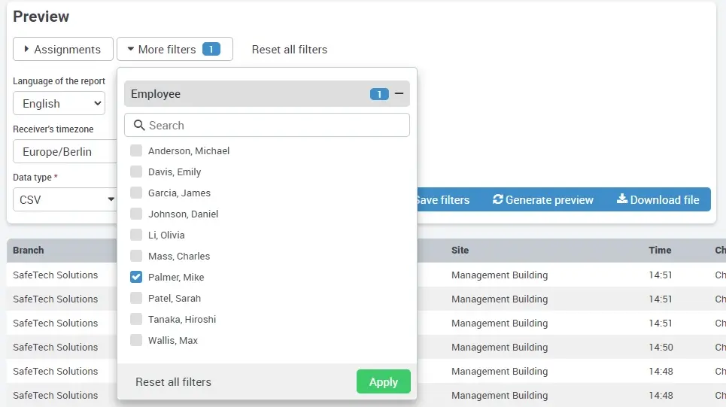
Task: Click the magnifier icon in Employee search
Action: click(x=139, y=126)
